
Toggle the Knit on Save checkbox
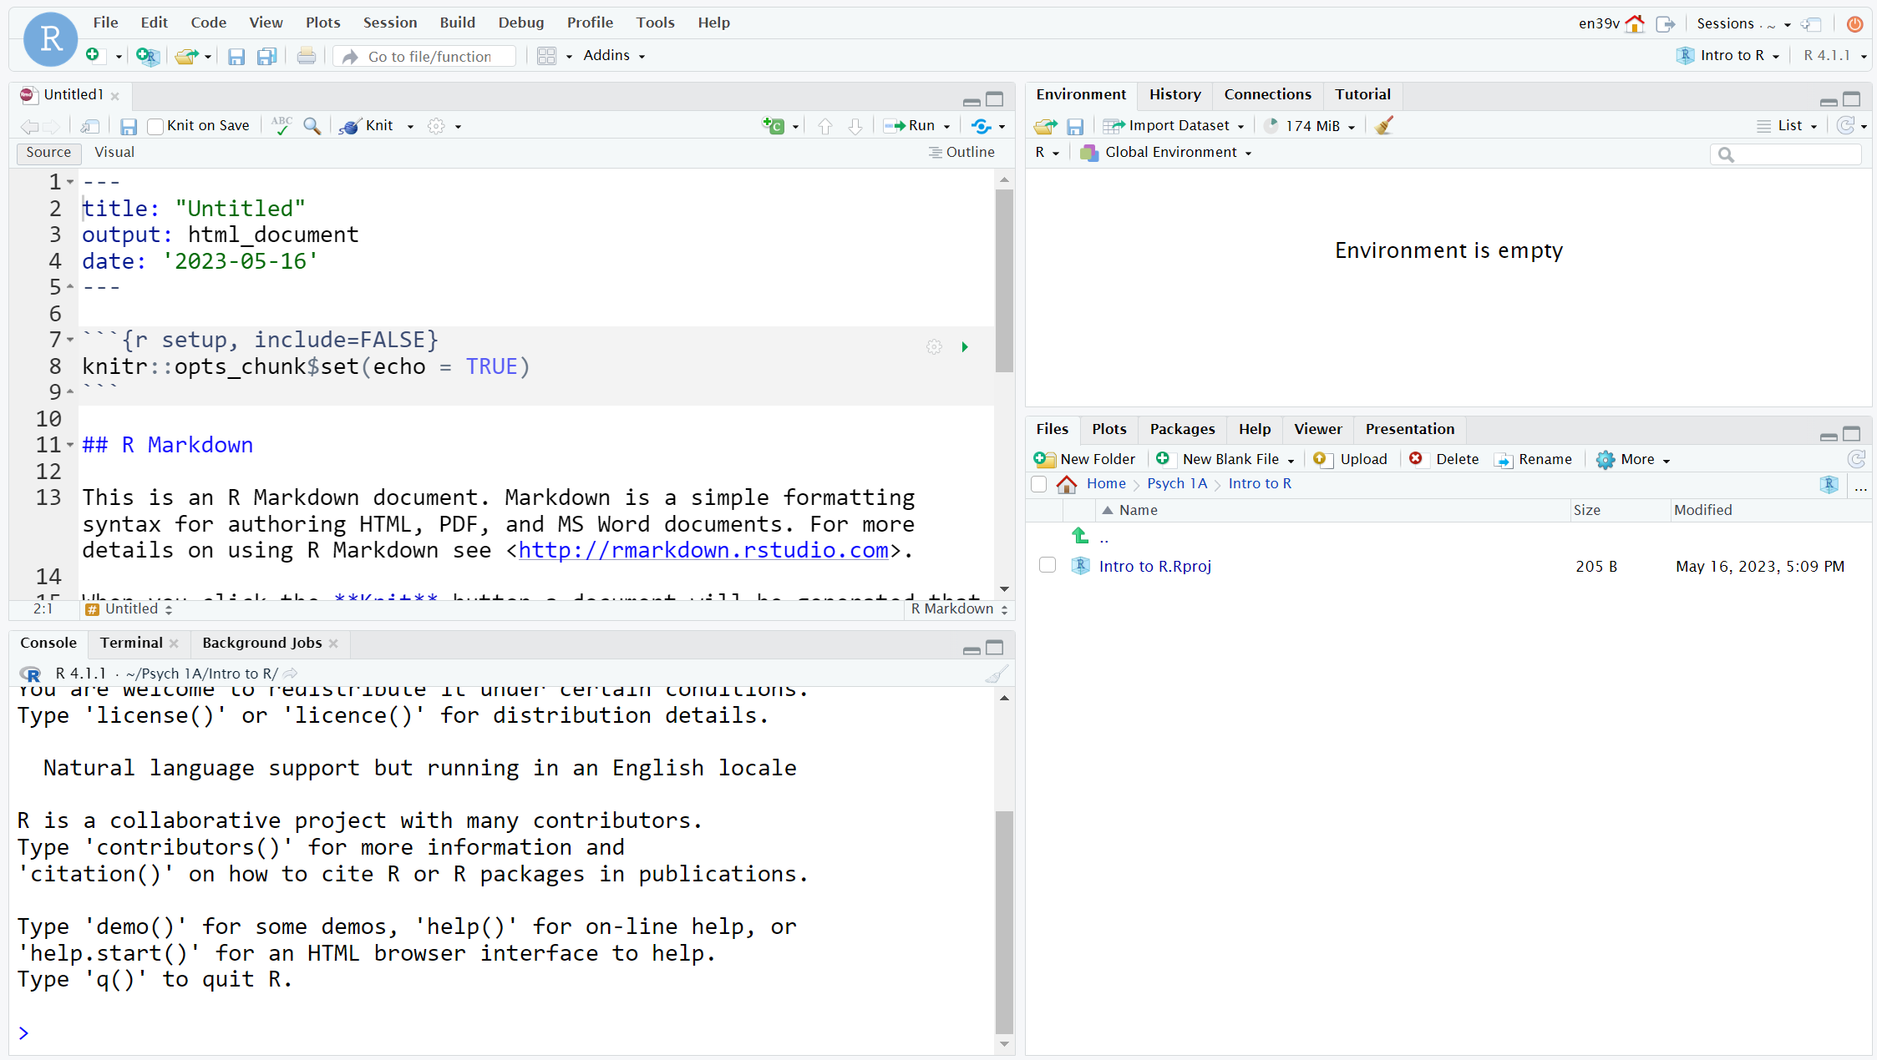pos(155,126)
